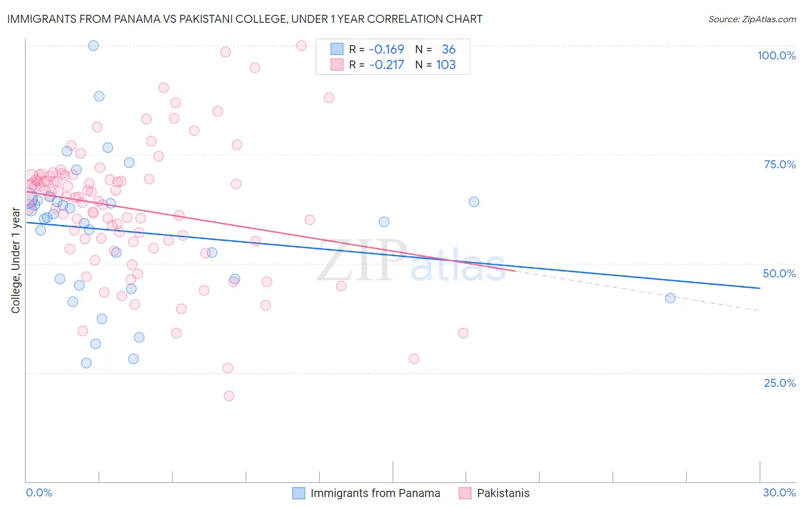803x509 pixels.
Task: Click the 0.0% x-axis label
Action: click(39, 492)
